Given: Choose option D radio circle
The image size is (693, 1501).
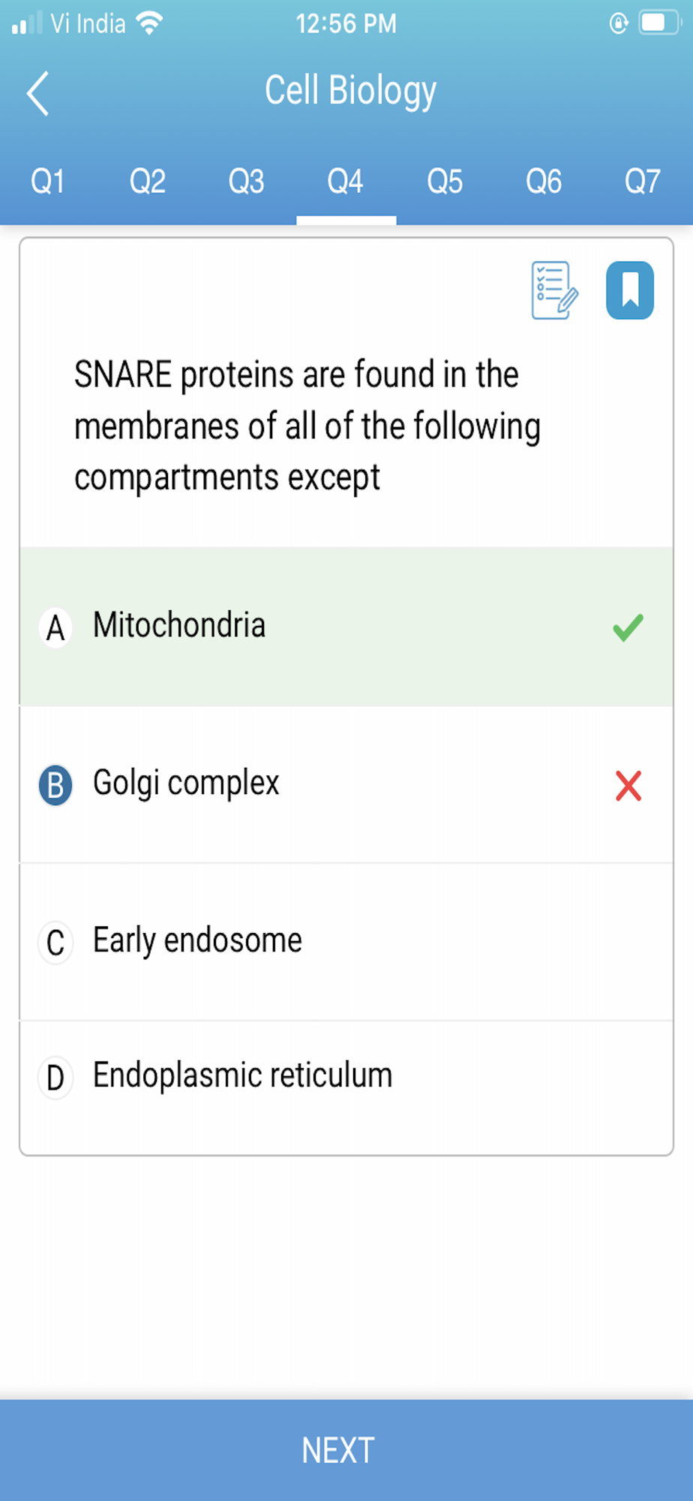Looking at the screenshot, I should 55,1078.
